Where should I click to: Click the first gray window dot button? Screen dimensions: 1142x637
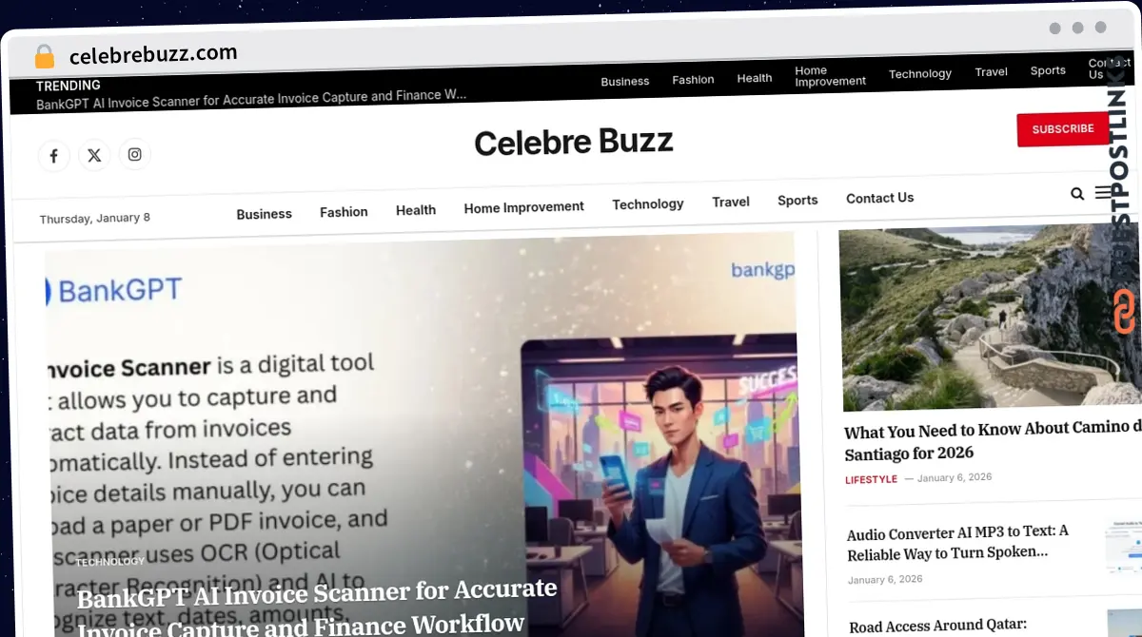pos(1054,29)
